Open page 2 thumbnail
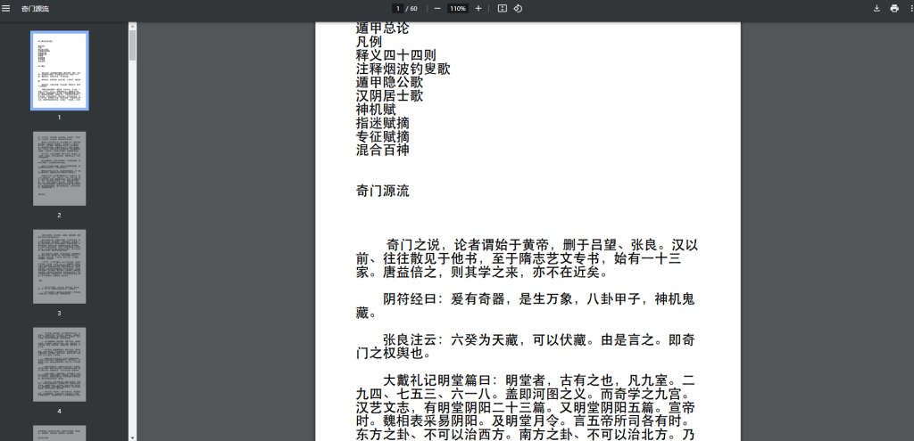 (60, 168)
